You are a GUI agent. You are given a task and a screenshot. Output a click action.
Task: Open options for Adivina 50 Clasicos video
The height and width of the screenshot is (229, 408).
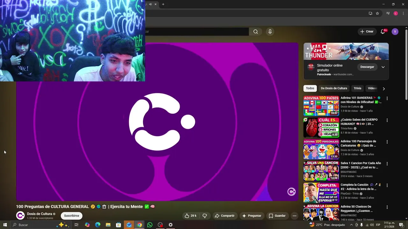(x=387, y=207)
